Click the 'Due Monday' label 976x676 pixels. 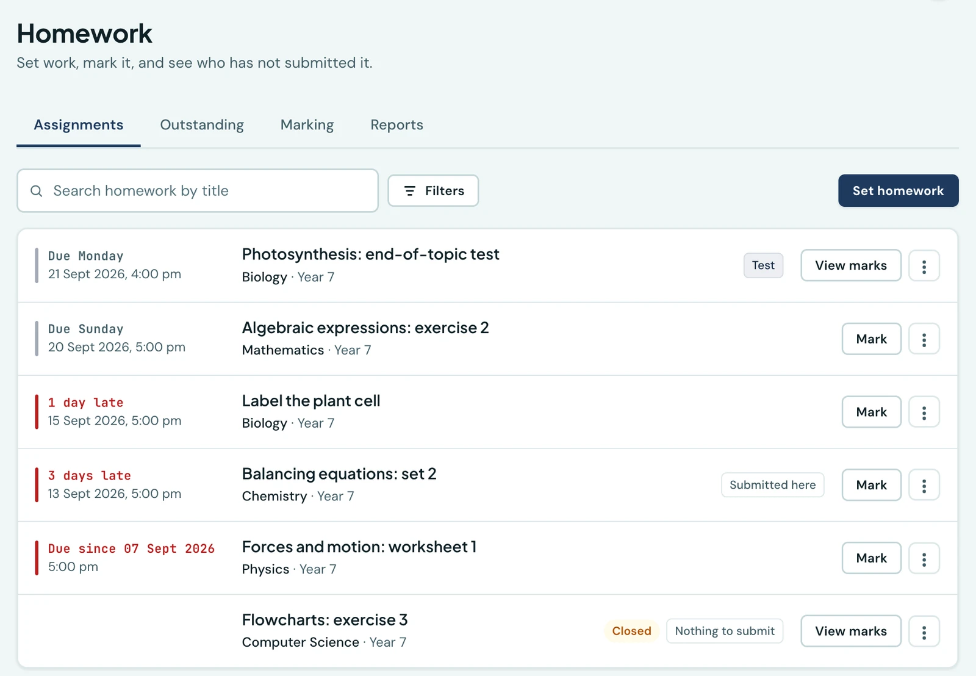tap(85, 256)
